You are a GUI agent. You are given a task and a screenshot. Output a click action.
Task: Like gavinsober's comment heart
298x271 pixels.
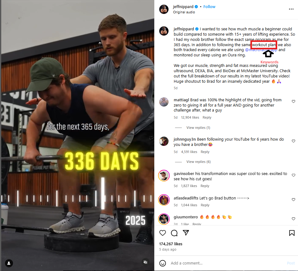pos(293,175)
